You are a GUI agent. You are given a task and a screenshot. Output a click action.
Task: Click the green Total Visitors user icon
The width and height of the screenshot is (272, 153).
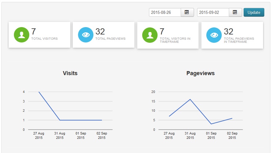[x=22, y=35]
